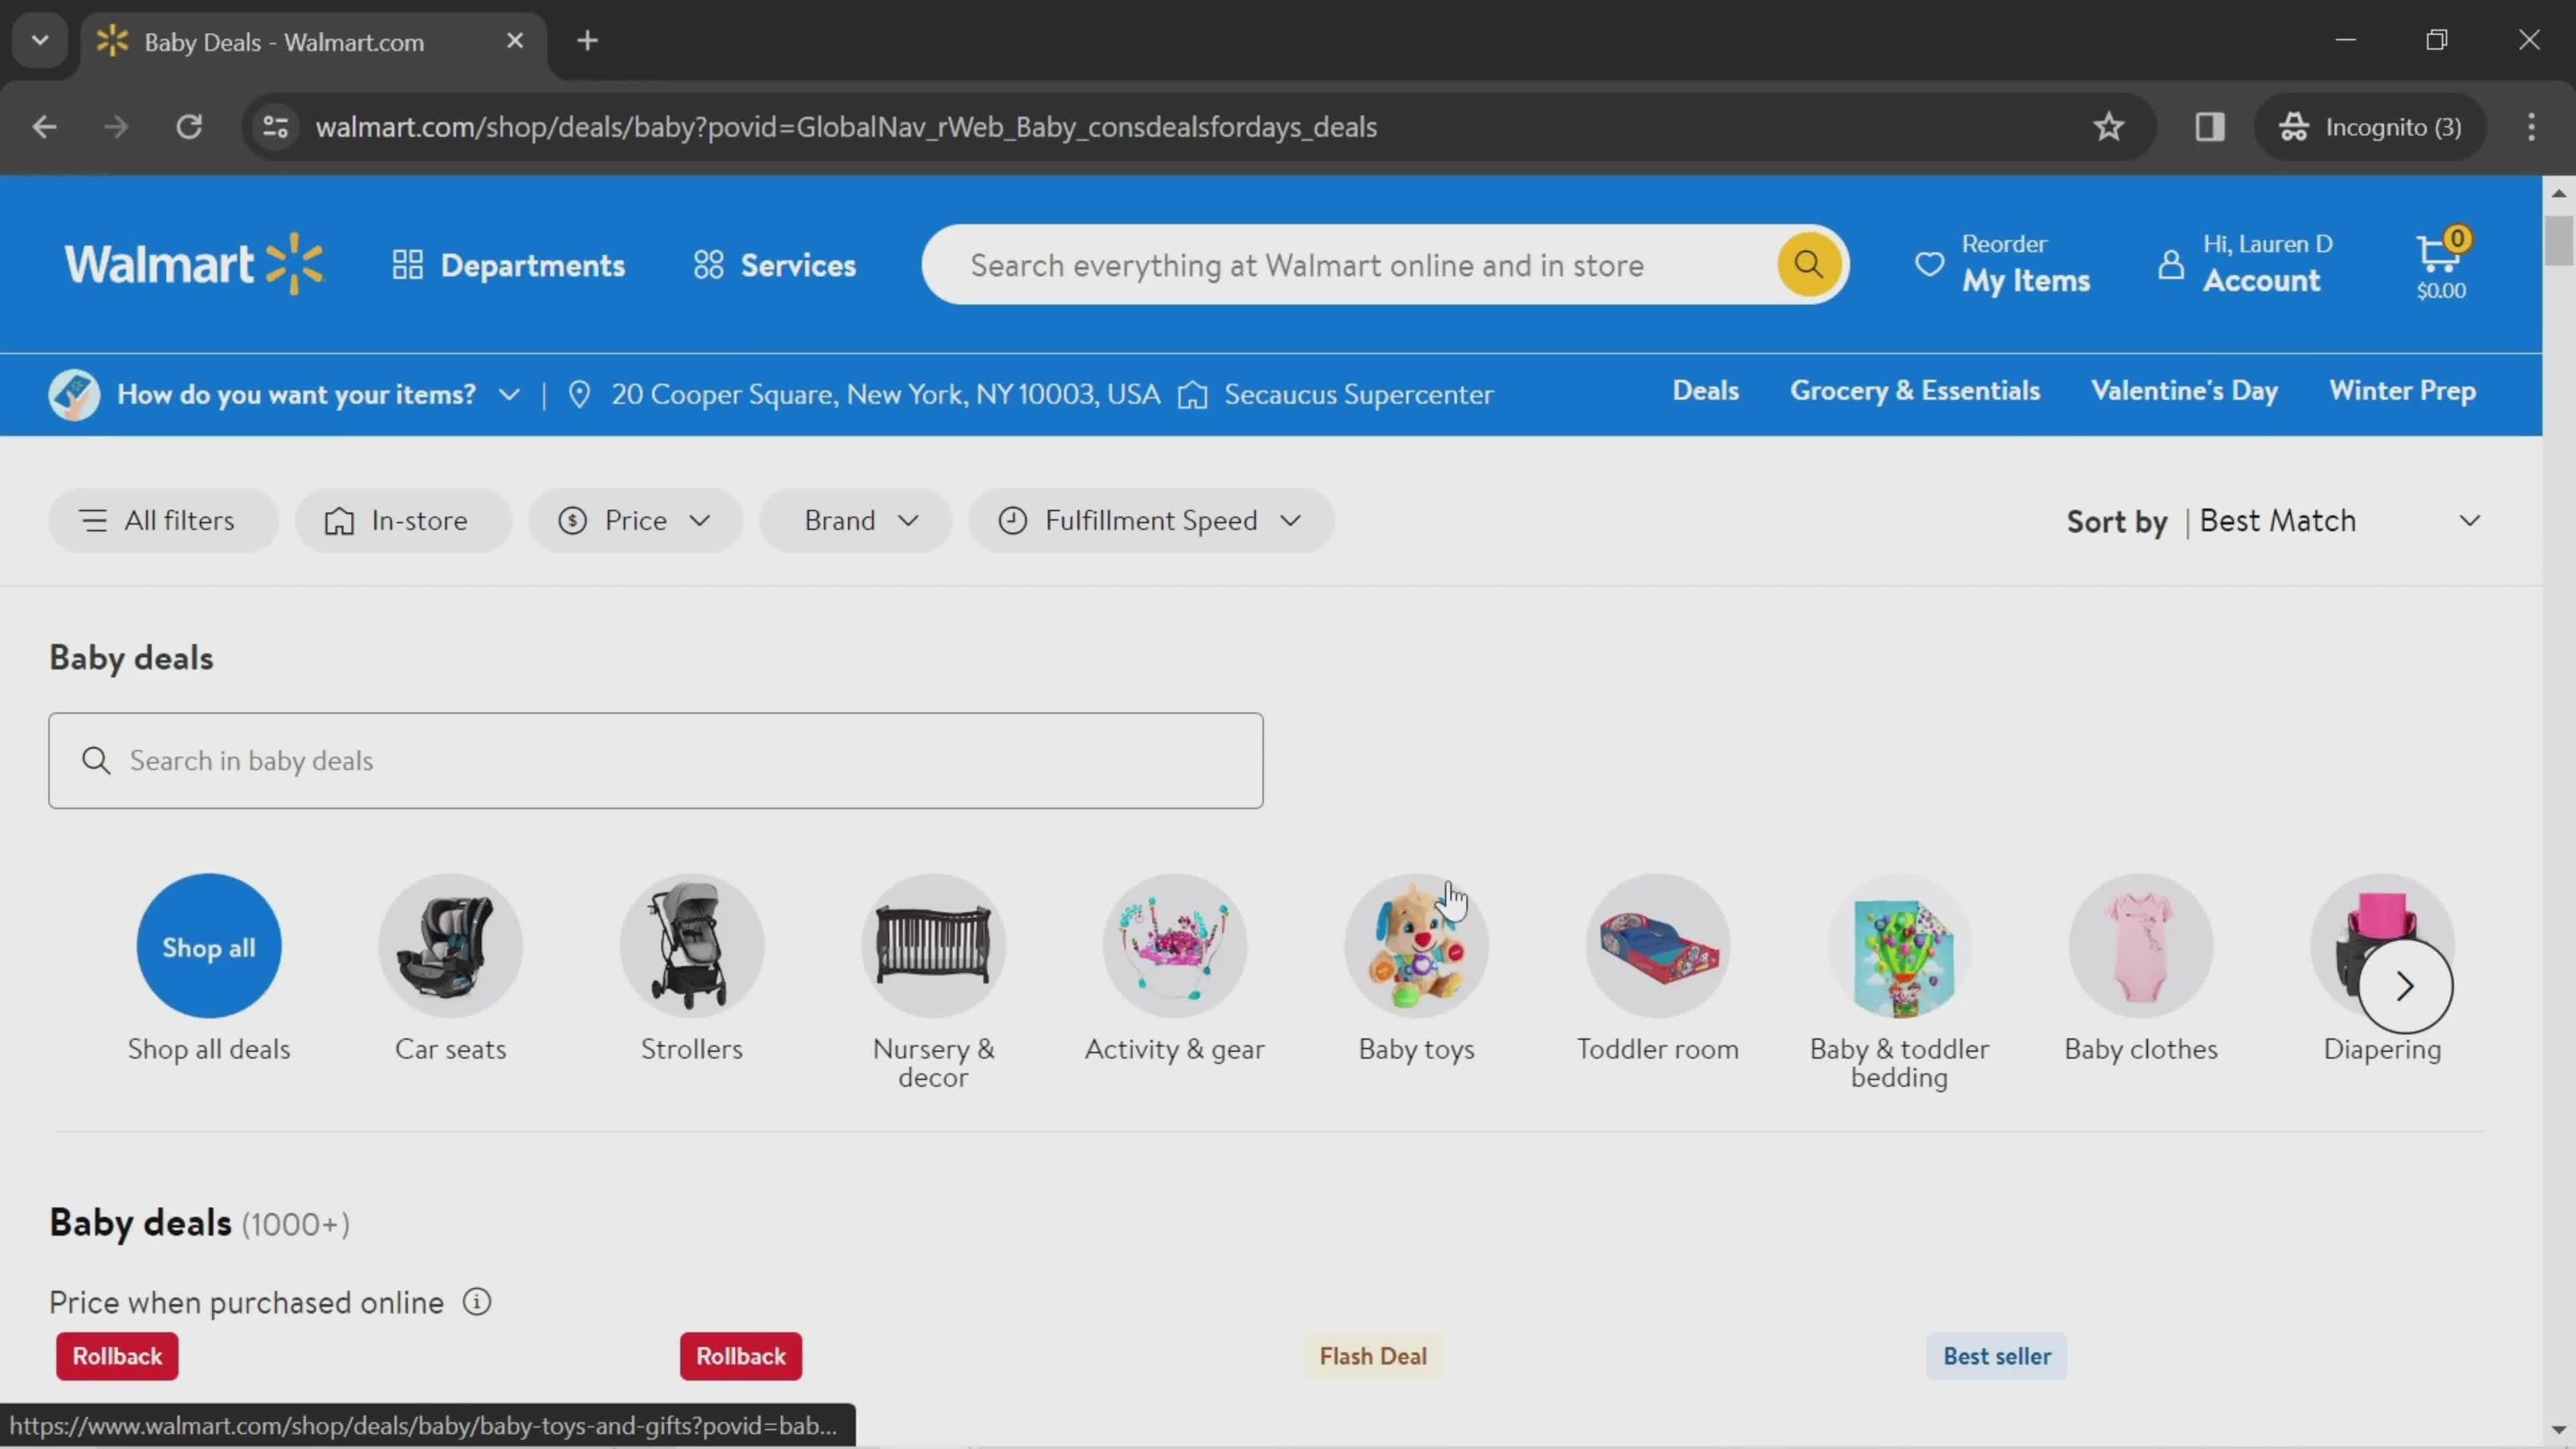Image resolution: width=2576 pixels, height=1449 pixels.
Task: Select the Valentine's Day menu item
Action: tap(2184, 391)
